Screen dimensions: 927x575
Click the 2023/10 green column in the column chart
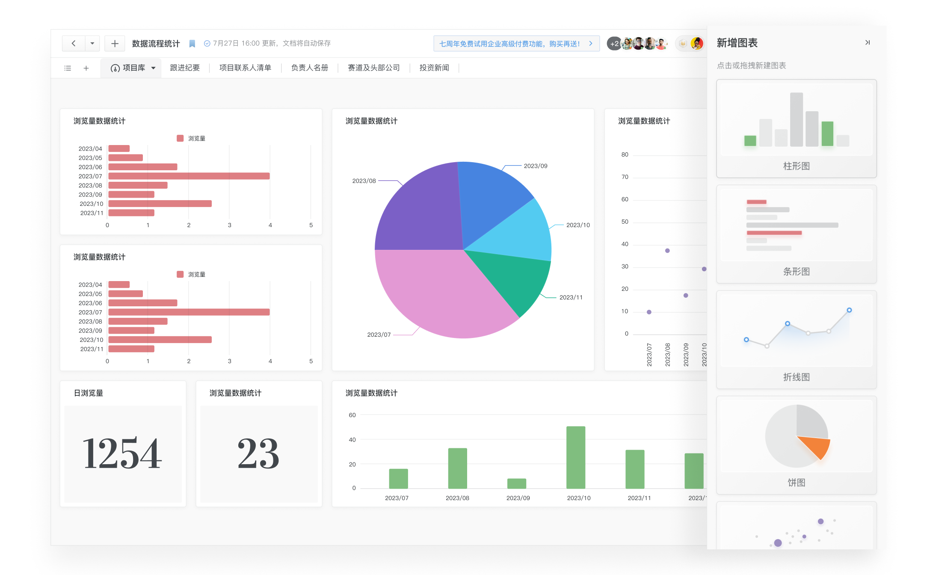coord(575,457)
